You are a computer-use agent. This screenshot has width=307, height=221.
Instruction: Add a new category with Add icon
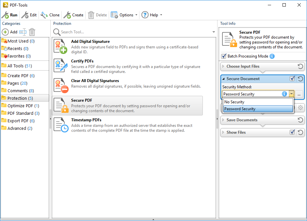pyautogui.click(x=6, y=32)
